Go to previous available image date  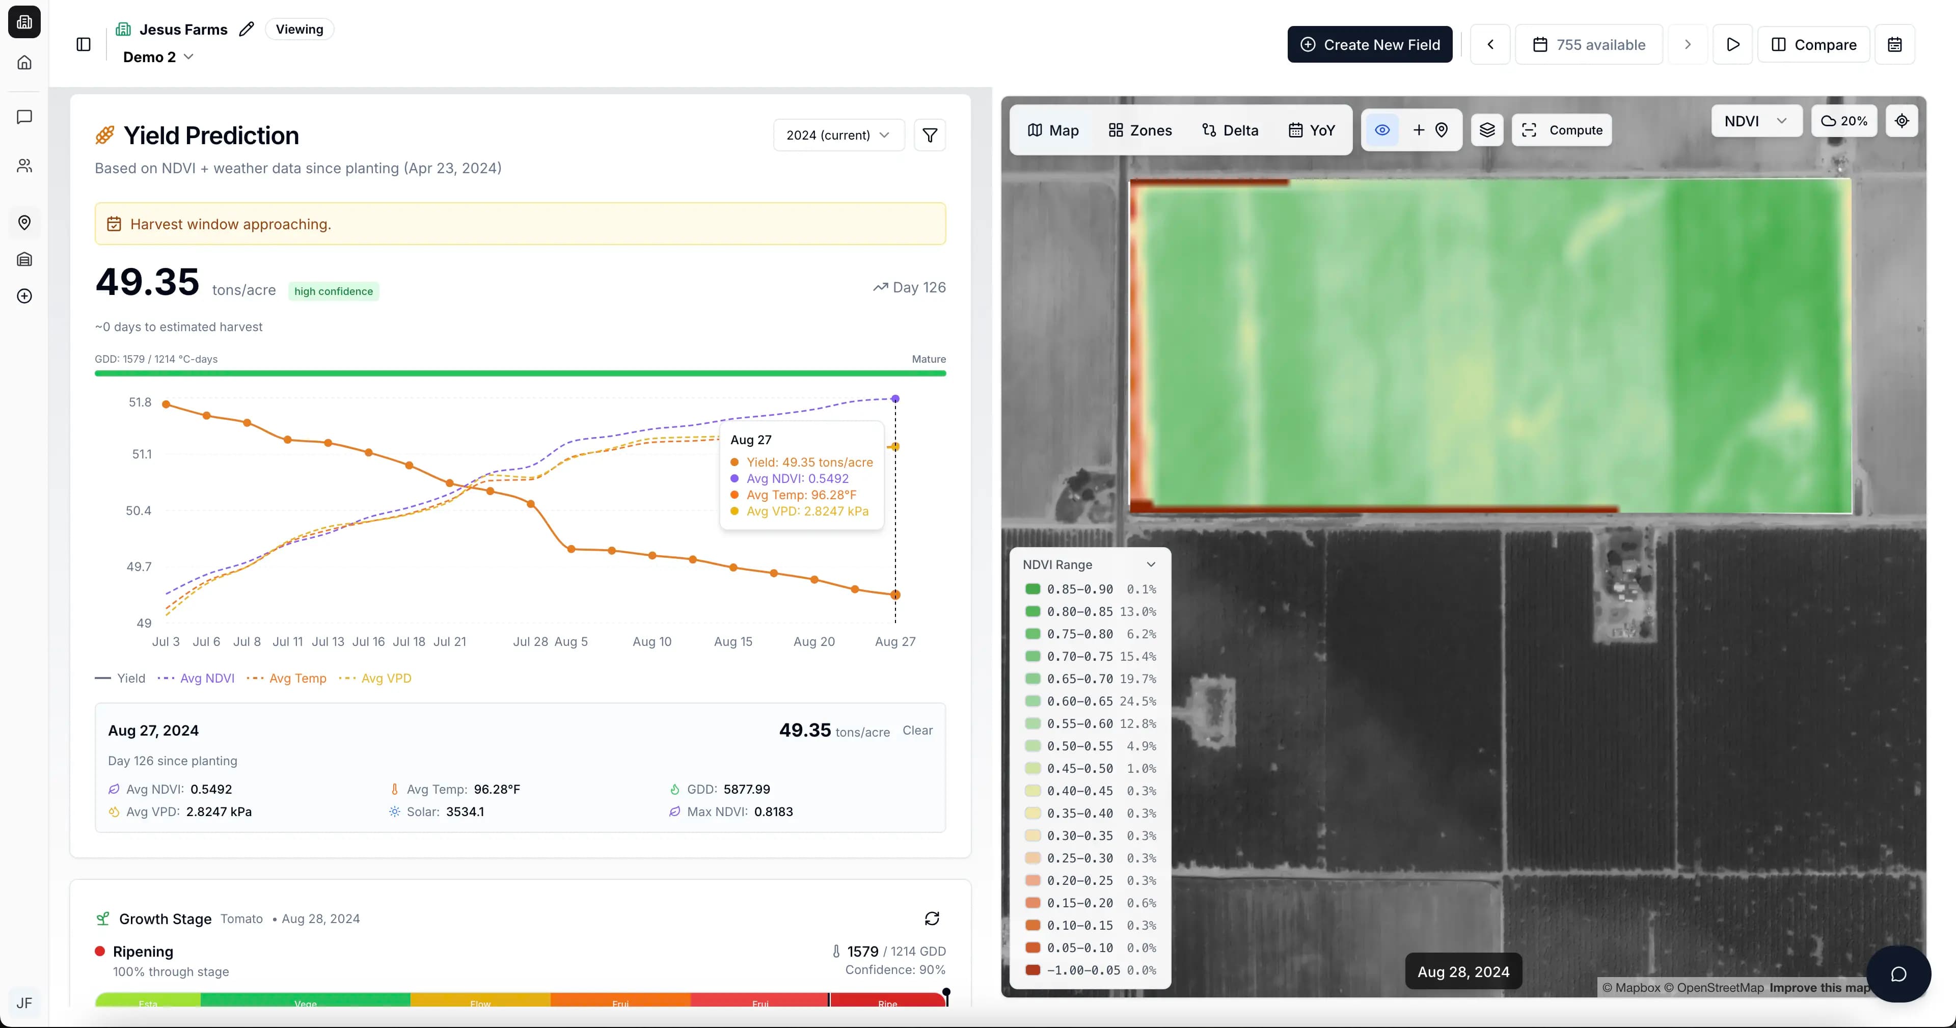click(1490, 44)
